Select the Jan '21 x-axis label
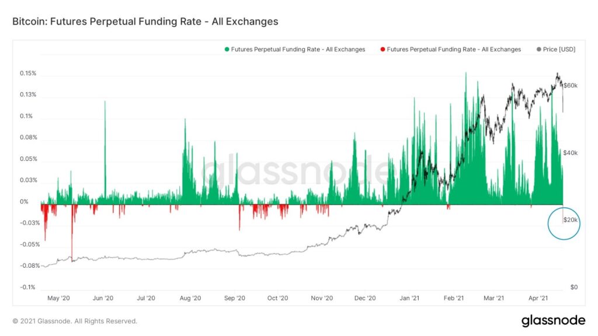The image size is (598, 336). 409,298
